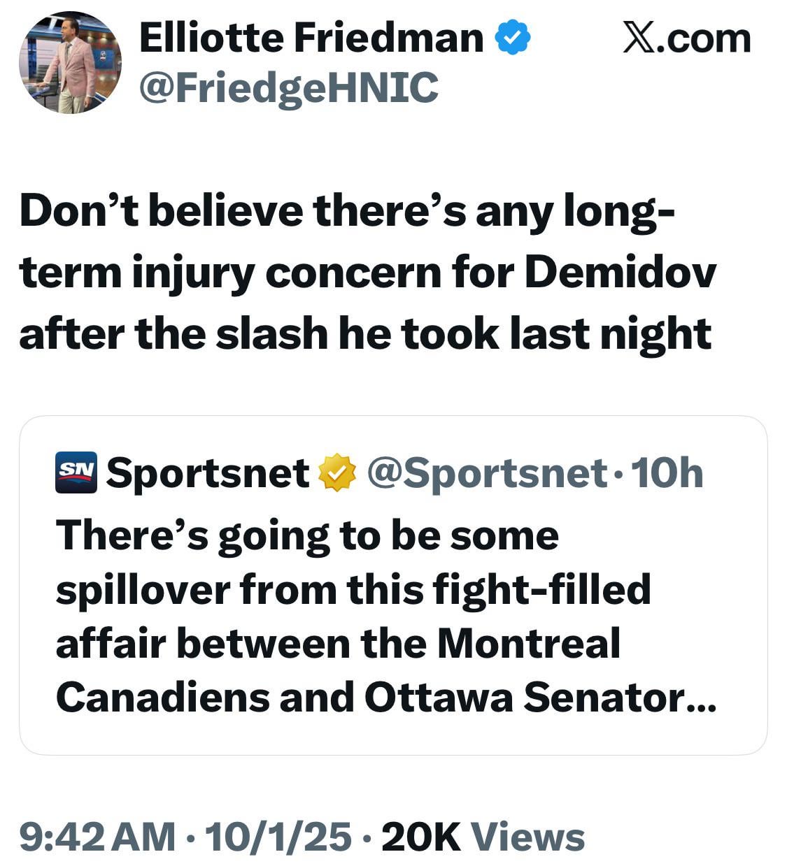Open Elliotte Friedman's profile picture
This screenshot has height=866, width=787.
(x=70, y=62)
